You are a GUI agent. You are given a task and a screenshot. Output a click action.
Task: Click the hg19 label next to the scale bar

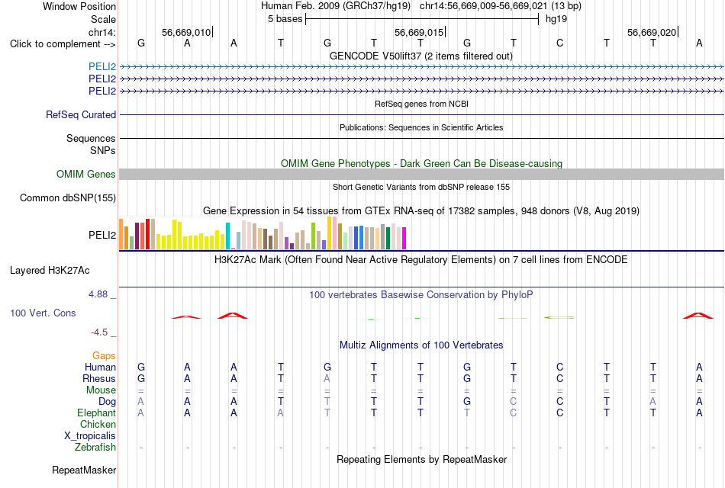point(556,19)
